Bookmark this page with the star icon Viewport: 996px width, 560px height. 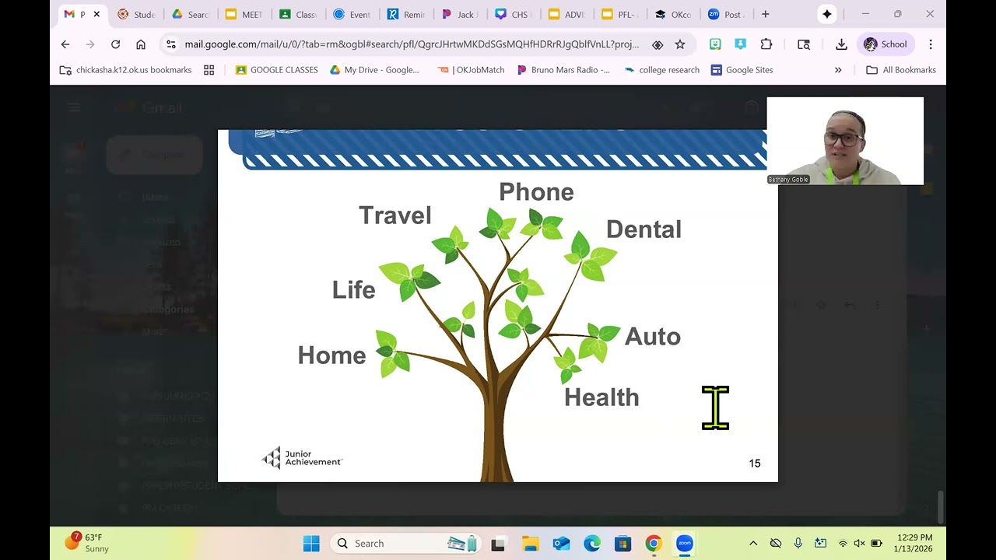[x=680, y=44]
